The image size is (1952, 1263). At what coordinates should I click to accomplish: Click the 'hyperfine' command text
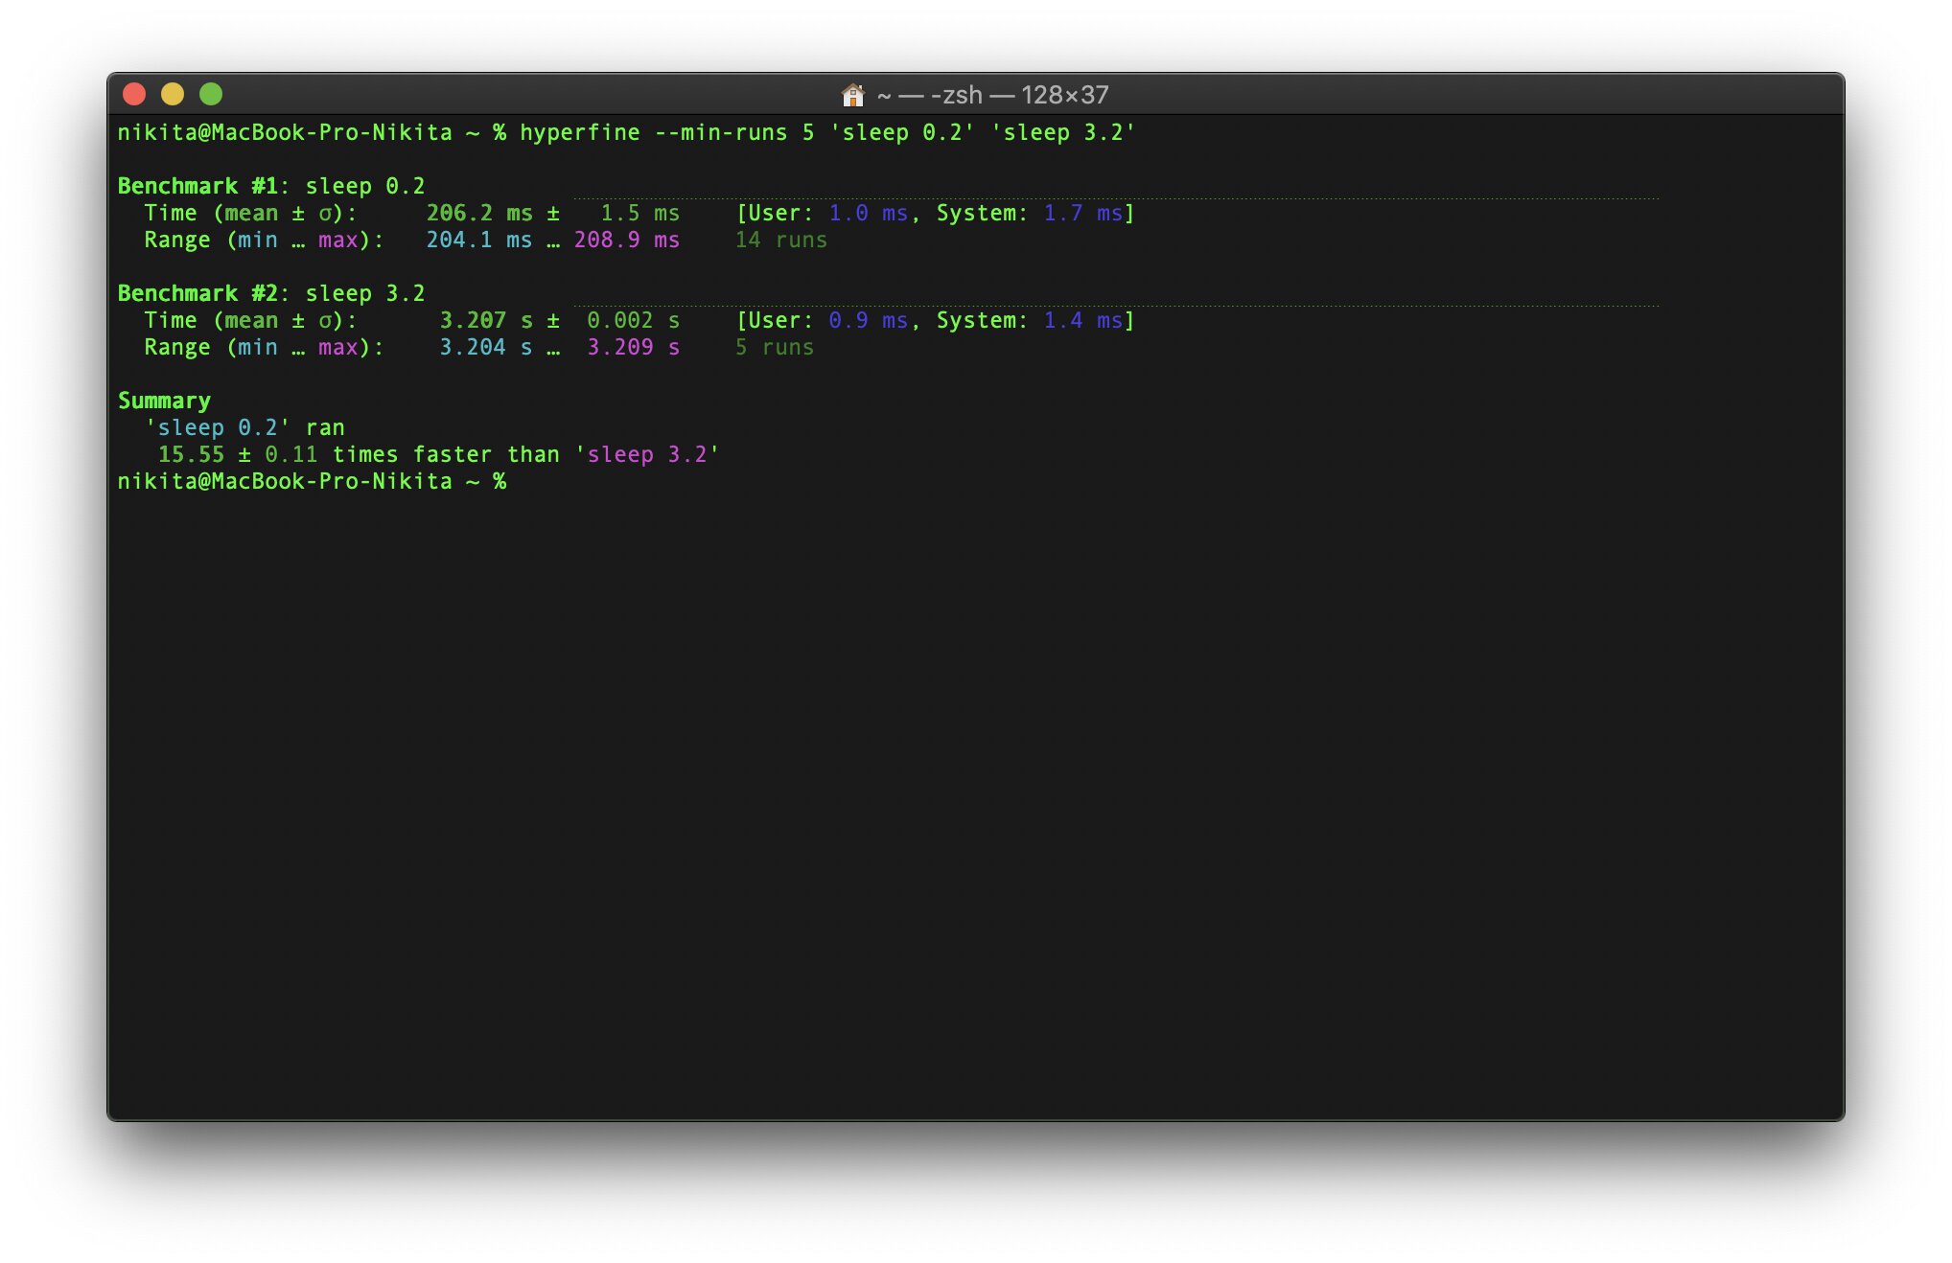point(579,132)
